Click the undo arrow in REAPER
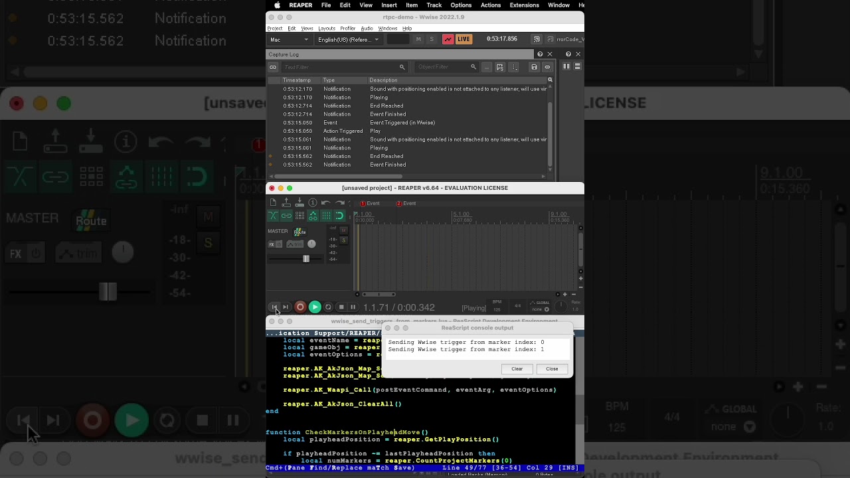Viewport: 850px width, 478px height. click(x=325, y=202)
